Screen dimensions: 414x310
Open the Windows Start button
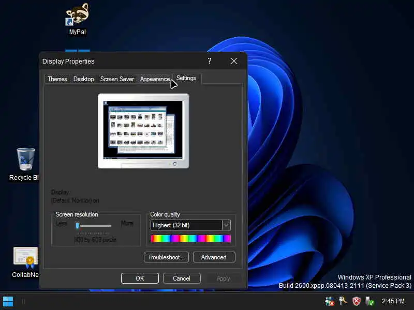(x=8, y=301)
